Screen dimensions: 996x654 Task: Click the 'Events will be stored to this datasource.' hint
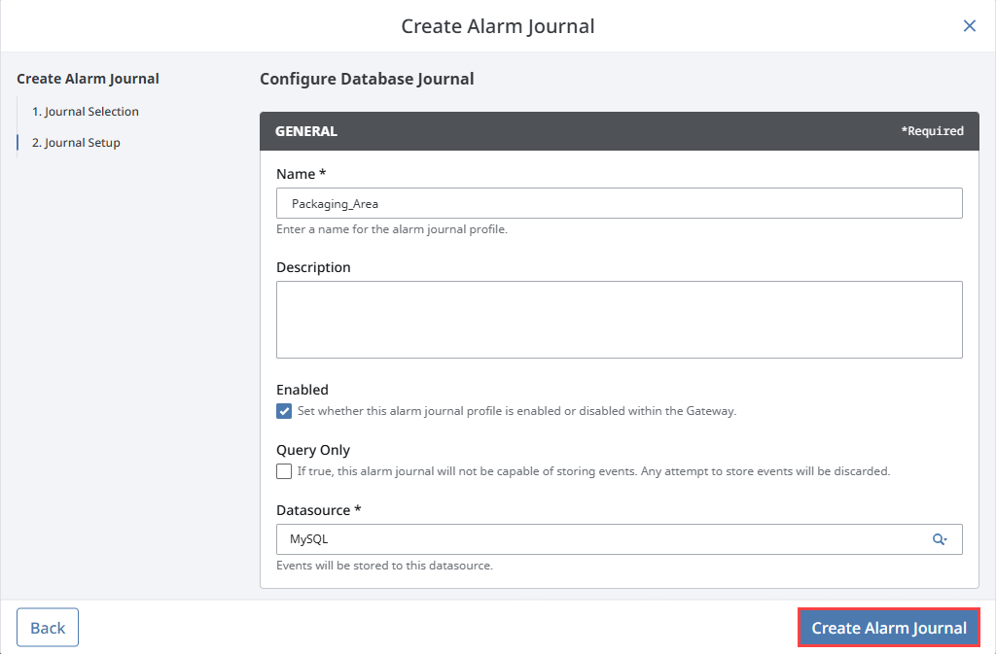[x=384, y=566]
